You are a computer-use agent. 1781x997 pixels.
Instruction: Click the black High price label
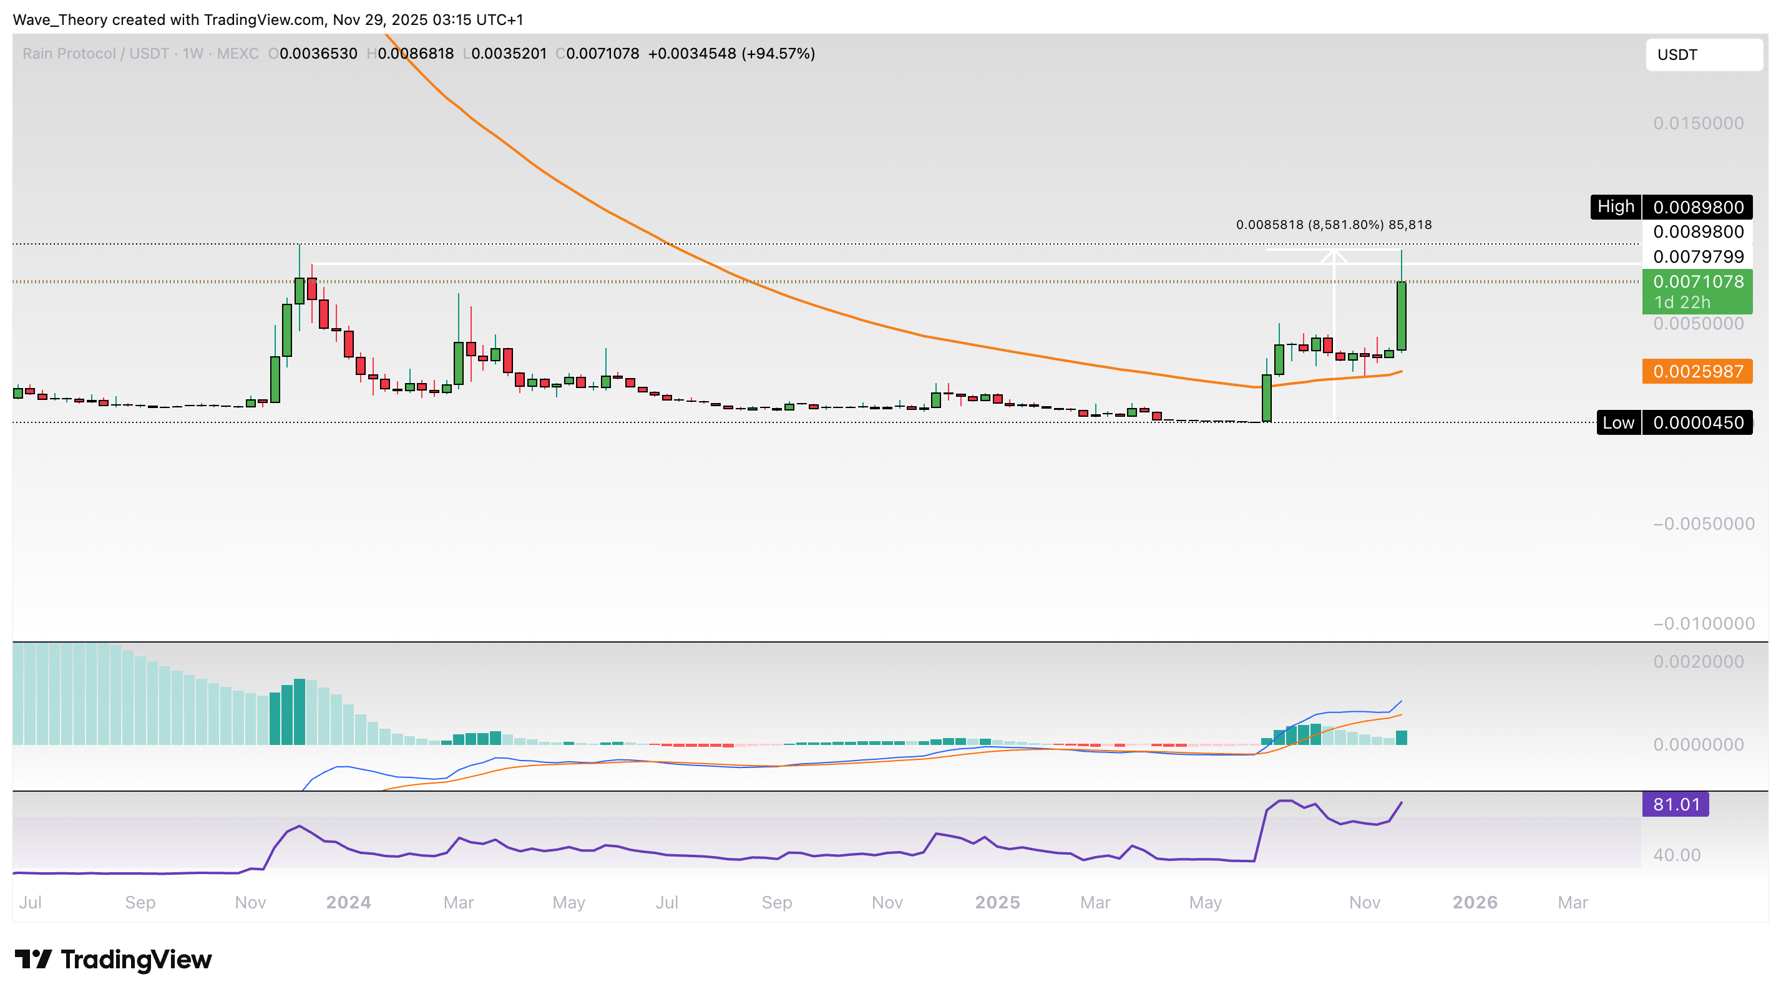(1615, 207)
